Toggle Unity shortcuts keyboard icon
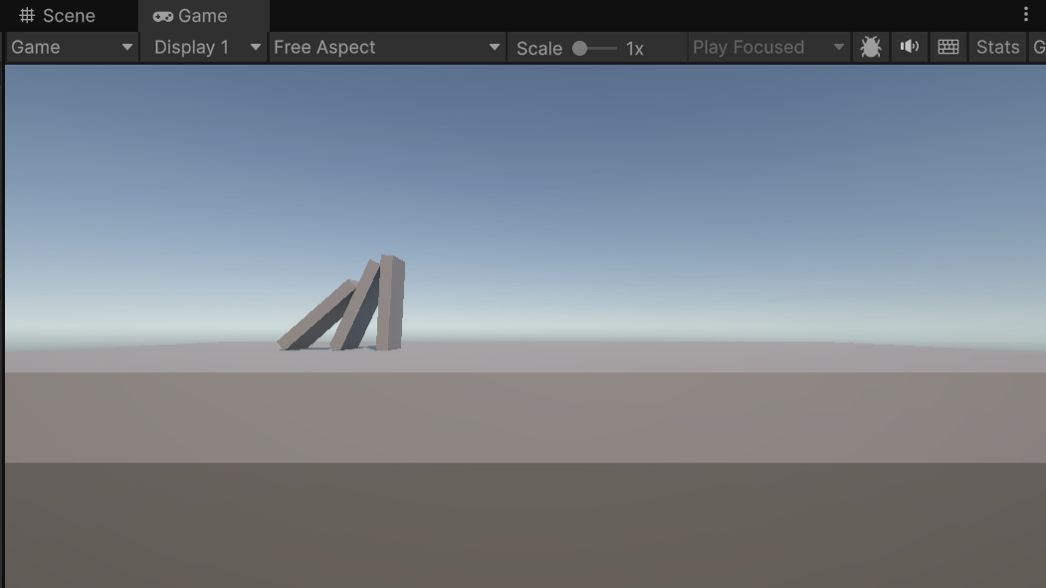Screen dimensions: 1046x588 tap(948, 47)
